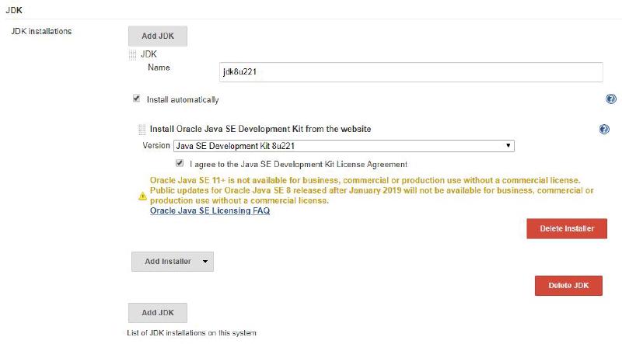Click the 'JDK installations' label

[x=41, y=31]
